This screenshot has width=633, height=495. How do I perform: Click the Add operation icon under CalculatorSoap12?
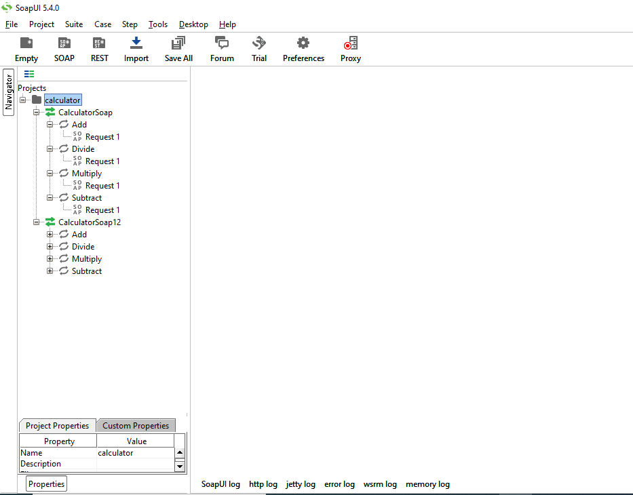(x=64, y=234)
